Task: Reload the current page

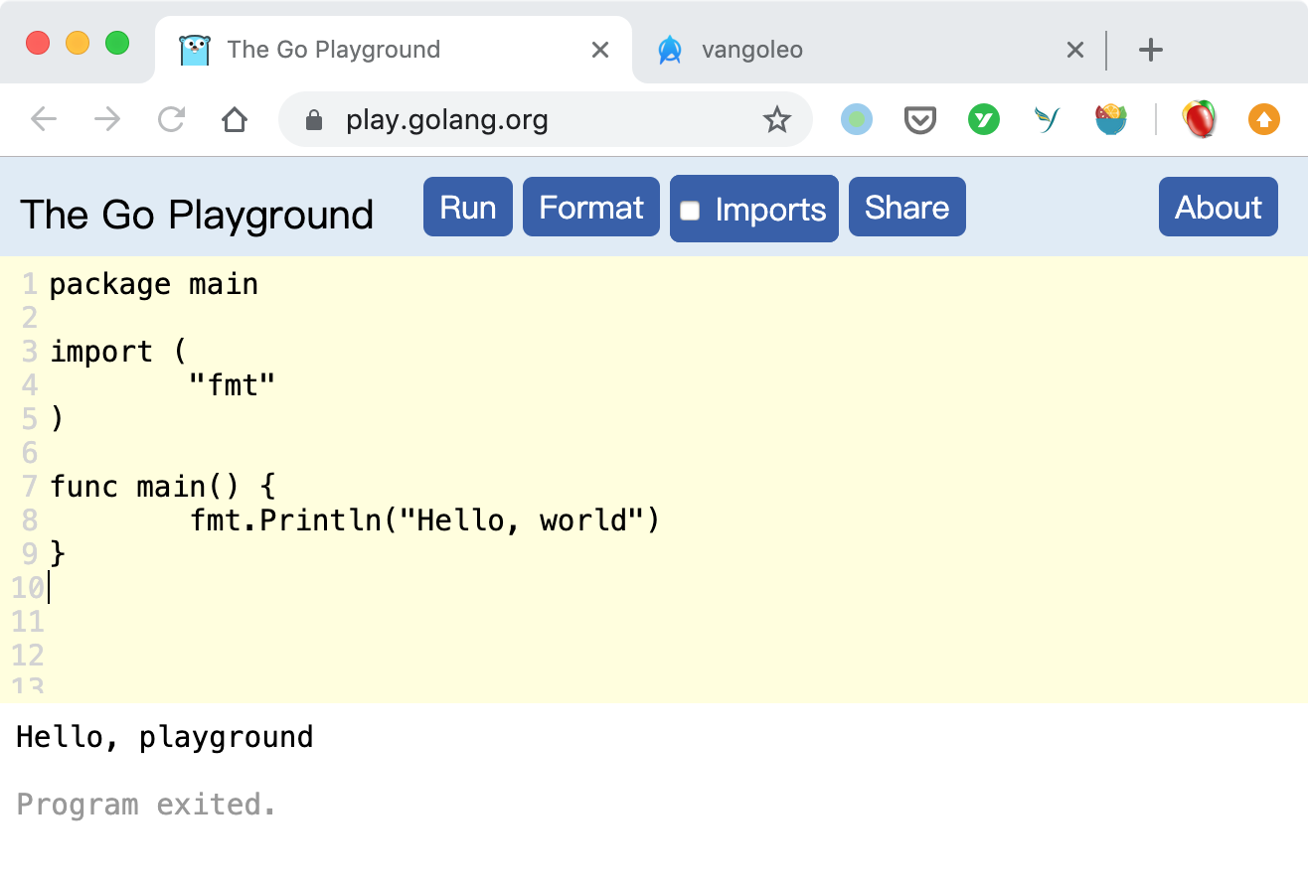Action: 171,119
